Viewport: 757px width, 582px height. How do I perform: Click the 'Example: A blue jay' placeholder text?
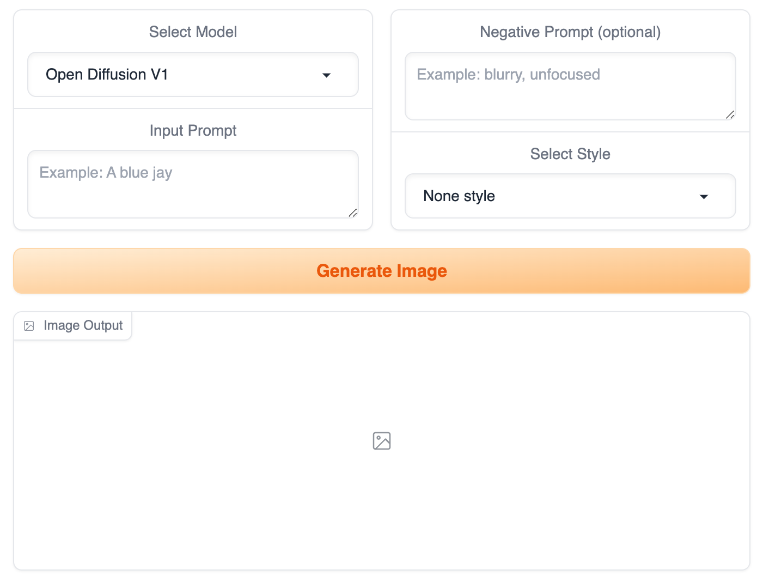(x=106, y=173)
